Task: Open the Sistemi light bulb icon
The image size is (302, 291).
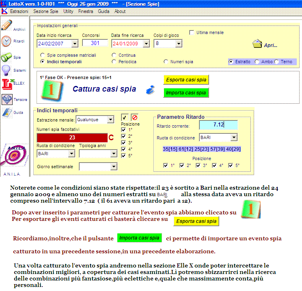Action: coord(6,70)
